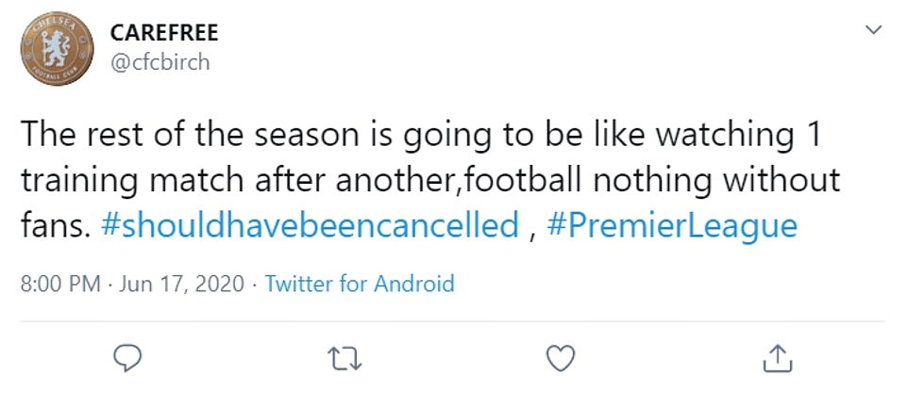Select the Jun 17, 2020 date text
Image resolution: width=908 pixels, height=393 pixels.
coord(182,285)
